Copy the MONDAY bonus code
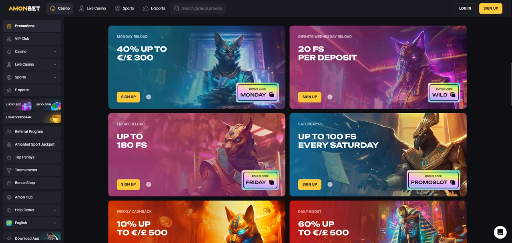Image resolution: width=512 pixels, height=243 pixels. point(271,95)
